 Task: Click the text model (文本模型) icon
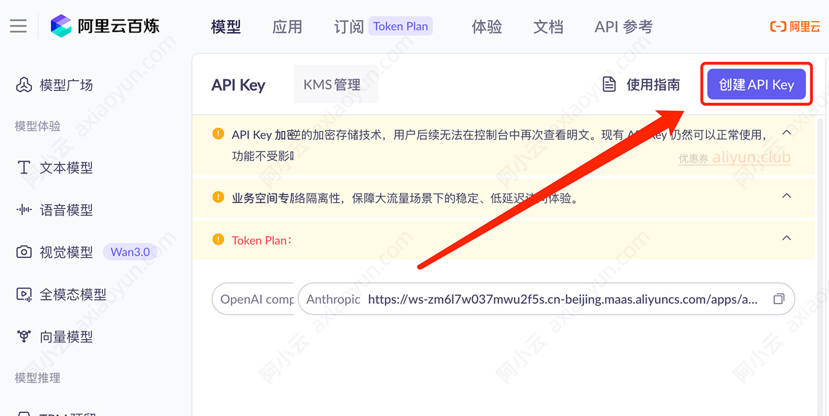point(24,168)
